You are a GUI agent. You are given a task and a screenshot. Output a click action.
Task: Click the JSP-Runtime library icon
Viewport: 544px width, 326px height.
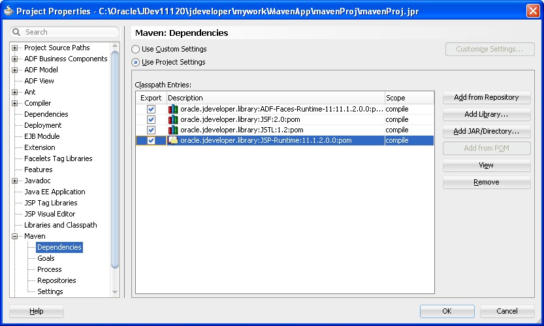(x=173, y=140)
